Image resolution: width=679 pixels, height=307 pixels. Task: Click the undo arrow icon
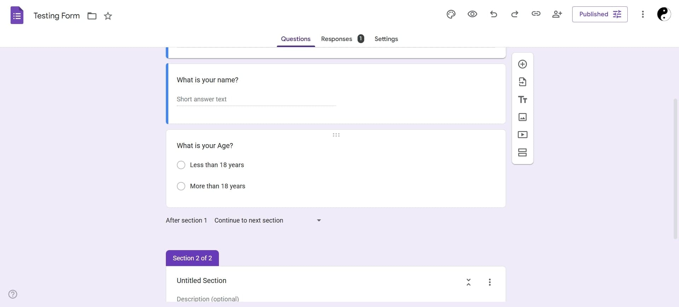[493, 14]
